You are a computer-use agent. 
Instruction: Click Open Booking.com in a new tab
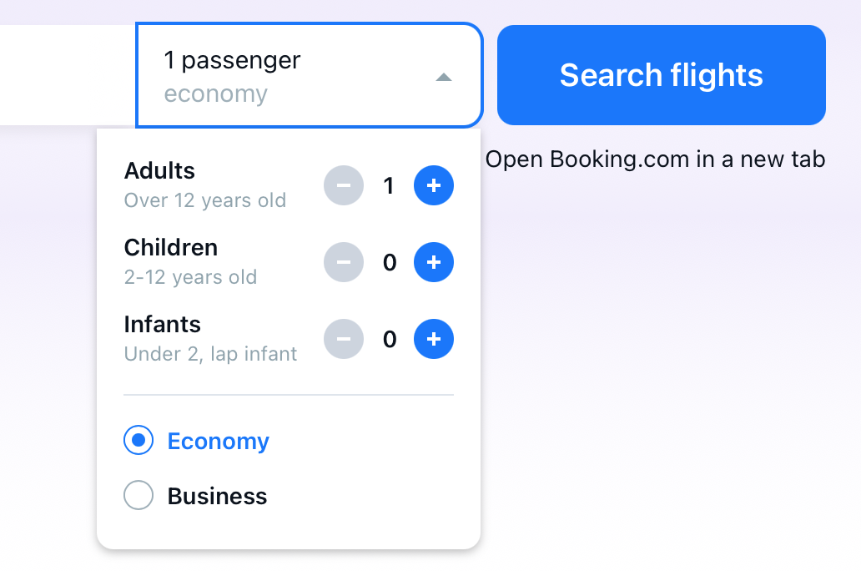click(655, 159)
